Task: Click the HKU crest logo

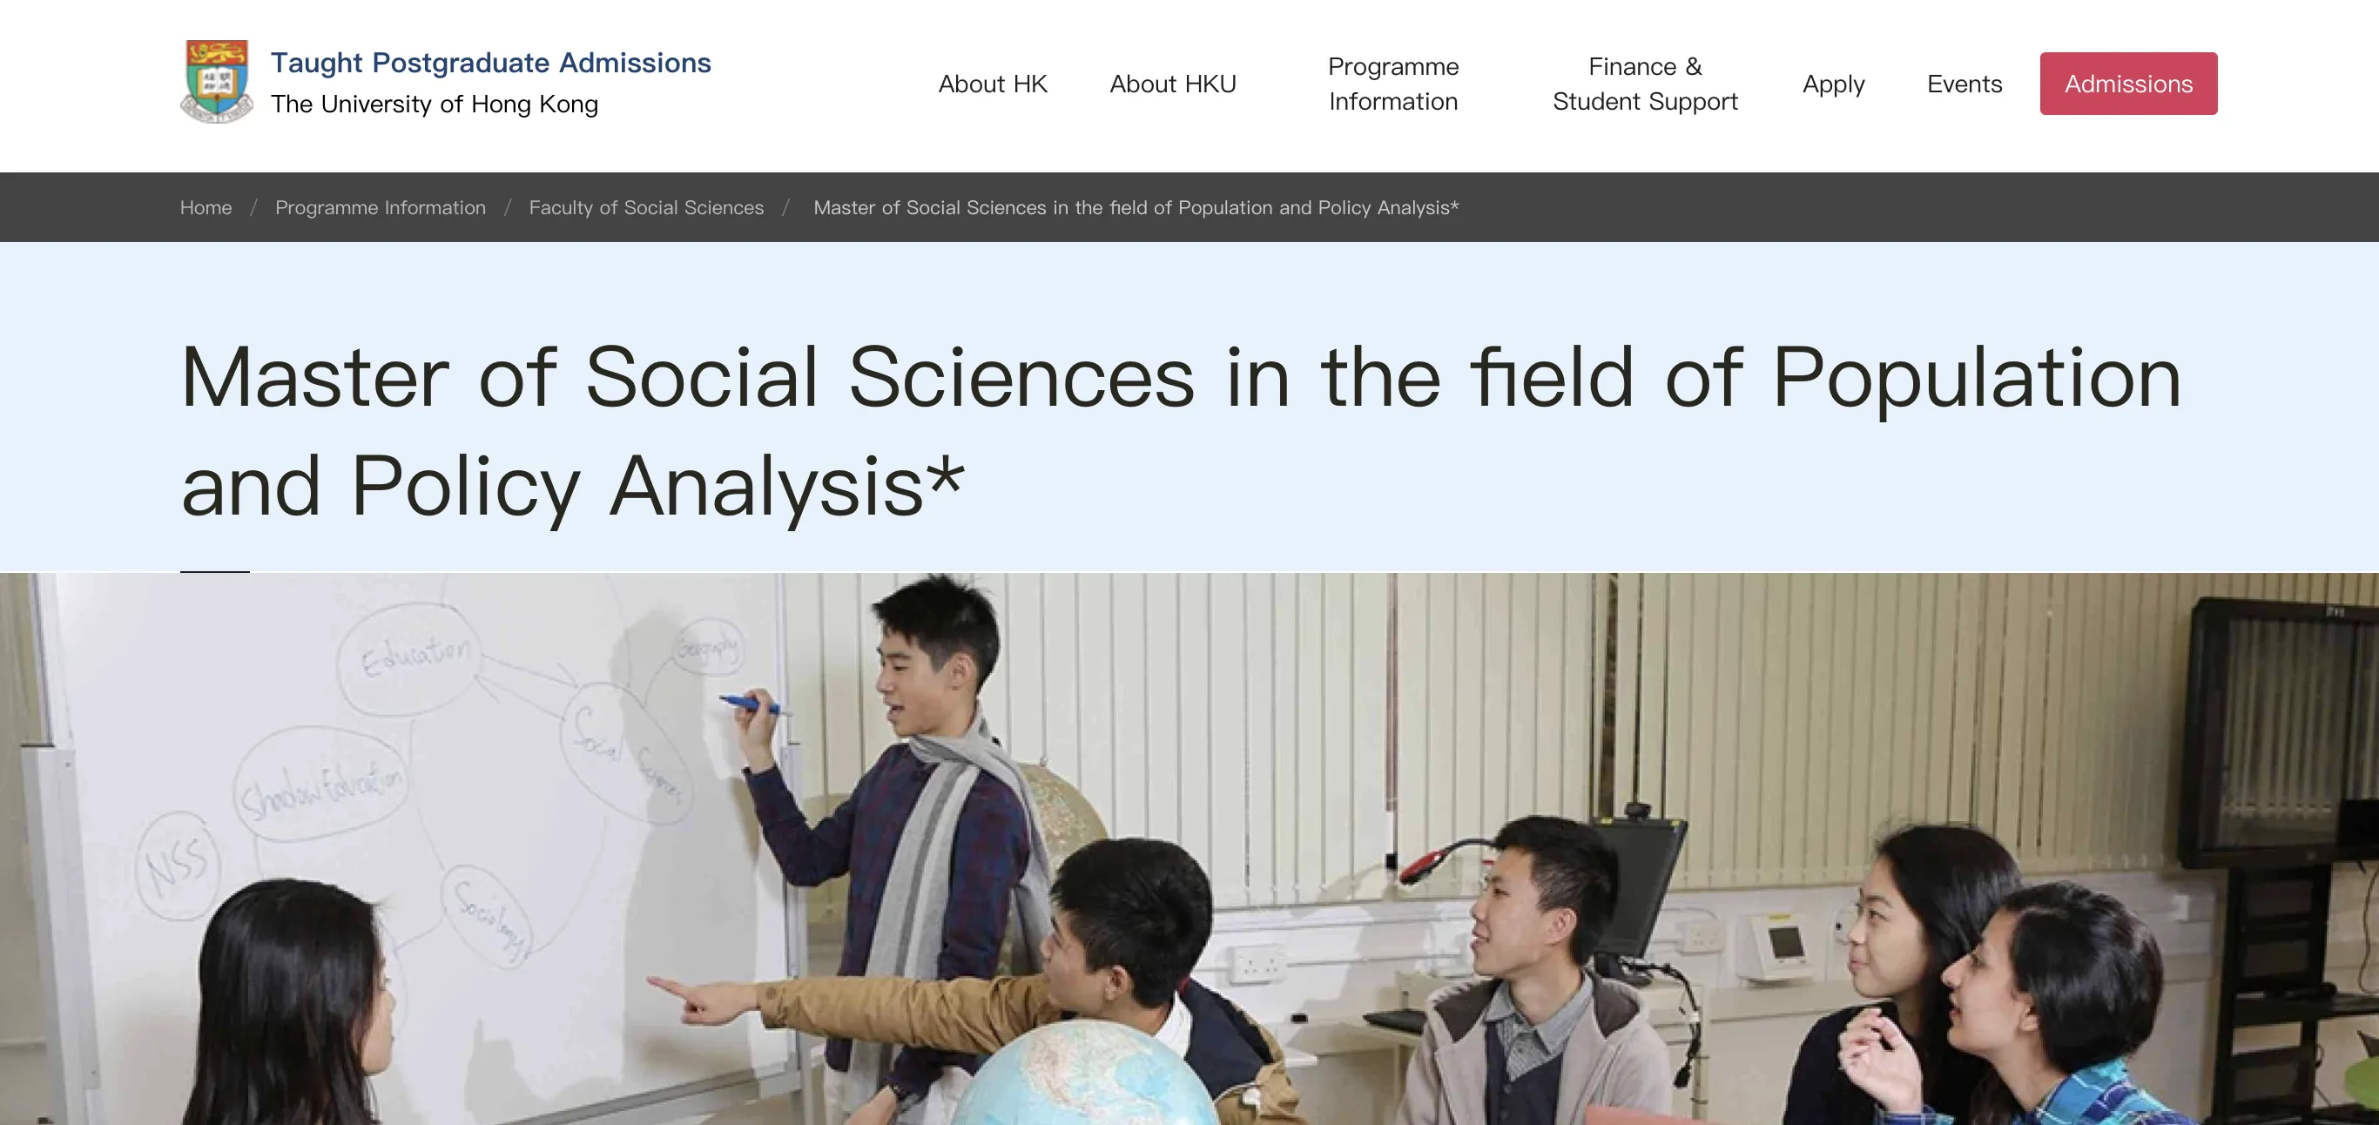Action: [x=216, y=81]
